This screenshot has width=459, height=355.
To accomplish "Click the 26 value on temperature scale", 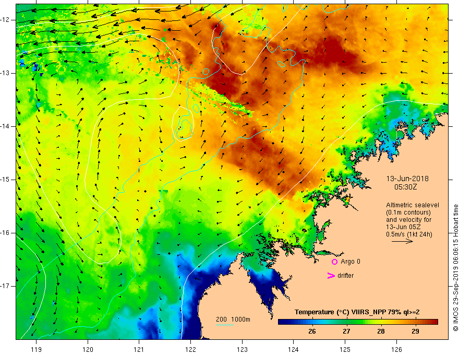I will point(312,332).
